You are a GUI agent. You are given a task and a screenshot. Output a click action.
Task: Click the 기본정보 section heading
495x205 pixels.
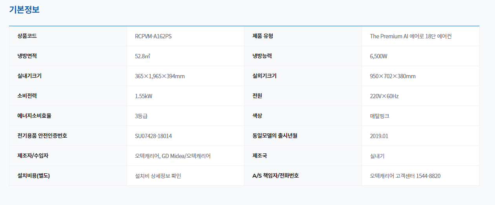pyautogui.click(x=24, y=10)
